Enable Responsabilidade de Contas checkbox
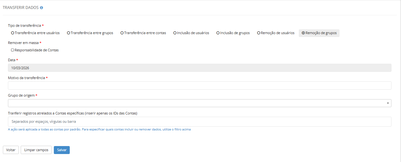 tap(12, 50)
